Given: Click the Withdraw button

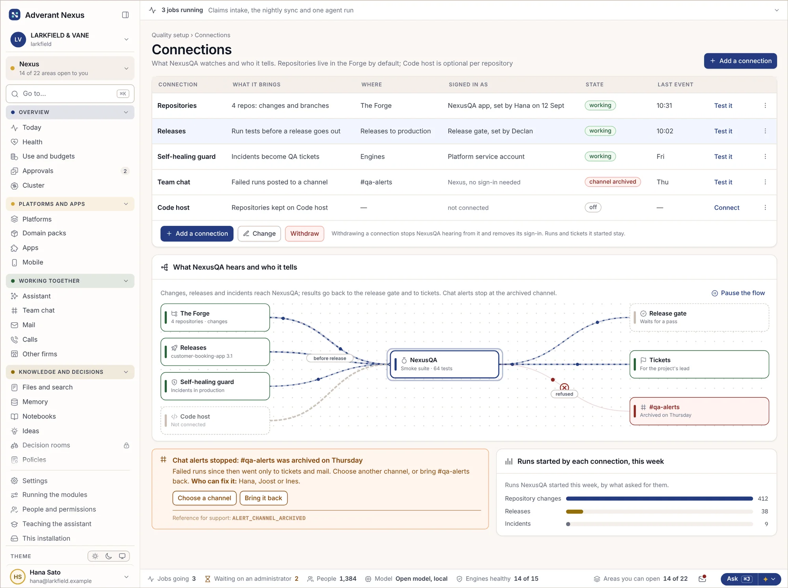Looking at the screenshot, I should (x=305, y=234).
